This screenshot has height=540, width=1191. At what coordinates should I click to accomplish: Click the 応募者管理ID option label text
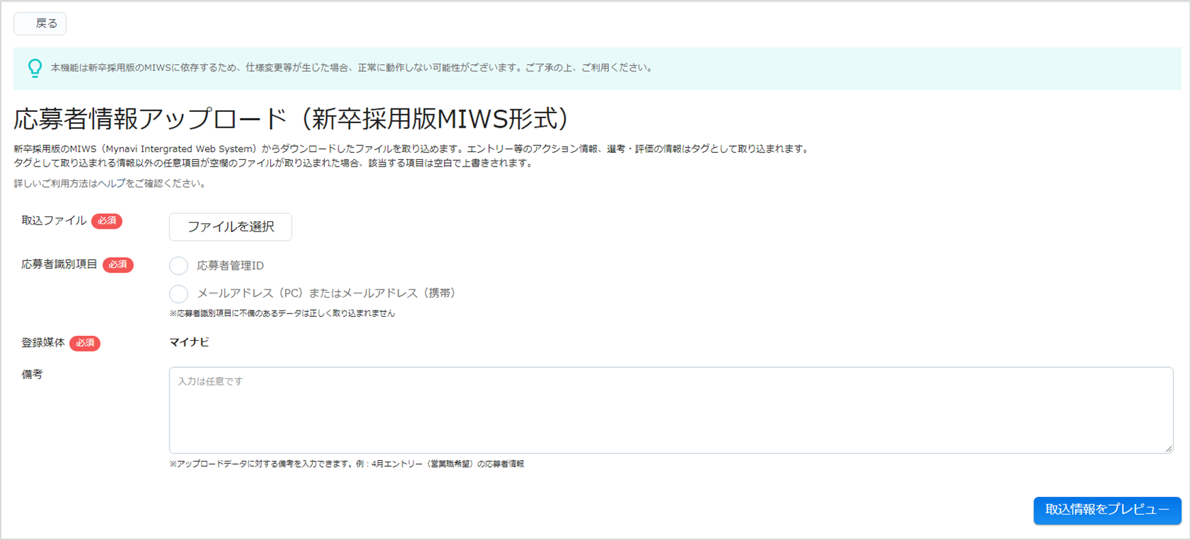click(230, 266)
